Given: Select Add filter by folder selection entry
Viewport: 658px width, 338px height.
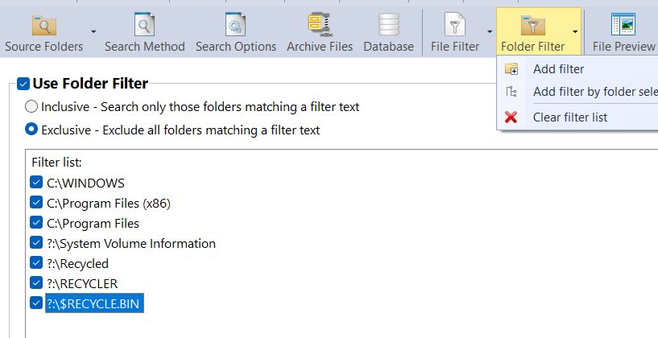Looking at the screenshot, I should coord(594,92).
